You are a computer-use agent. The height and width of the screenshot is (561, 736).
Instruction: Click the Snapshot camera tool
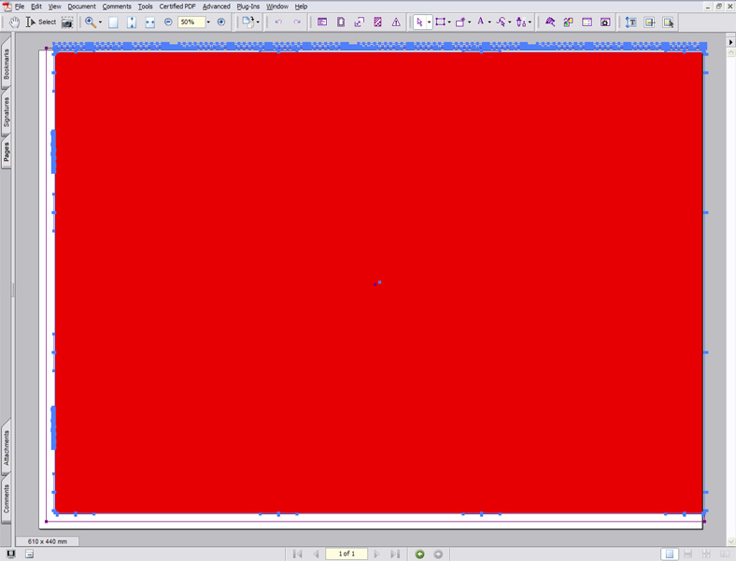coord(67,22)
